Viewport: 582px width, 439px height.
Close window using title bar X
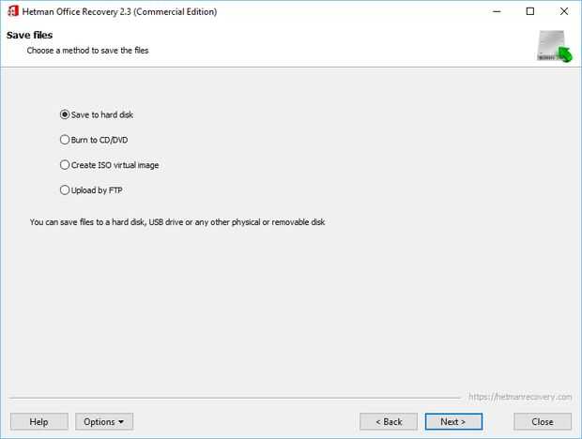(x=564, y=11)
